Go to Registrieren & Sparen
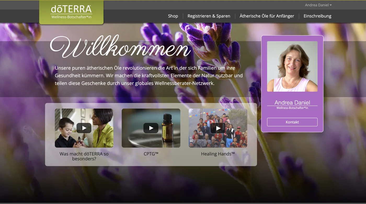 click(209, 16)
